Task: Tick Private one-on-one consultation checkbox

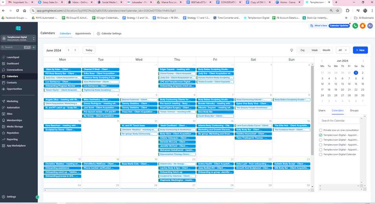Action: [x=320, y=130]
